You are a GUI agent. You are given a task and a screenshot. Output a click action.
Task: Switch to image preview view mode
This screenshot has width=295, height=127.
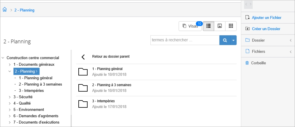pos(220,26)
